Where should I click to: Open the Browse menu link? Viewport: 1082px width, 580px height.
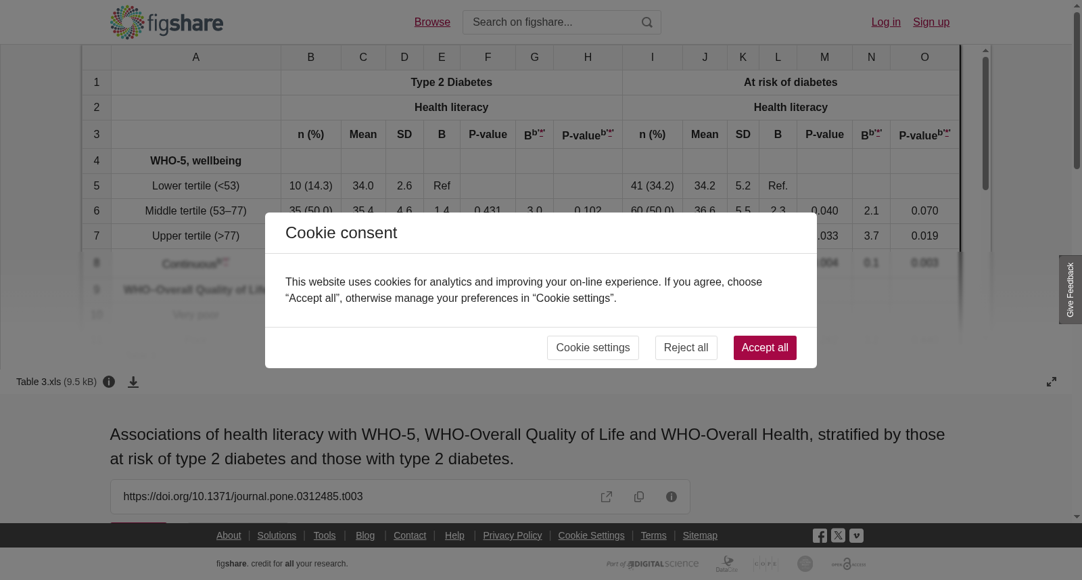[x=432, y=22]
